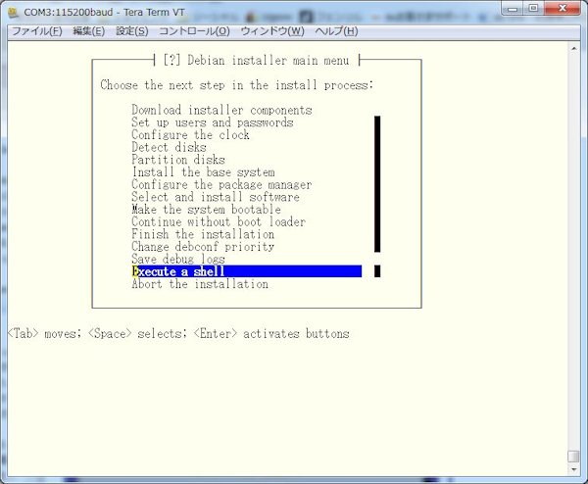Image resolution: width=588 pixels, height=484 pixels.
Task: Click the "<Tab> moves" help line
Action: 178,333
